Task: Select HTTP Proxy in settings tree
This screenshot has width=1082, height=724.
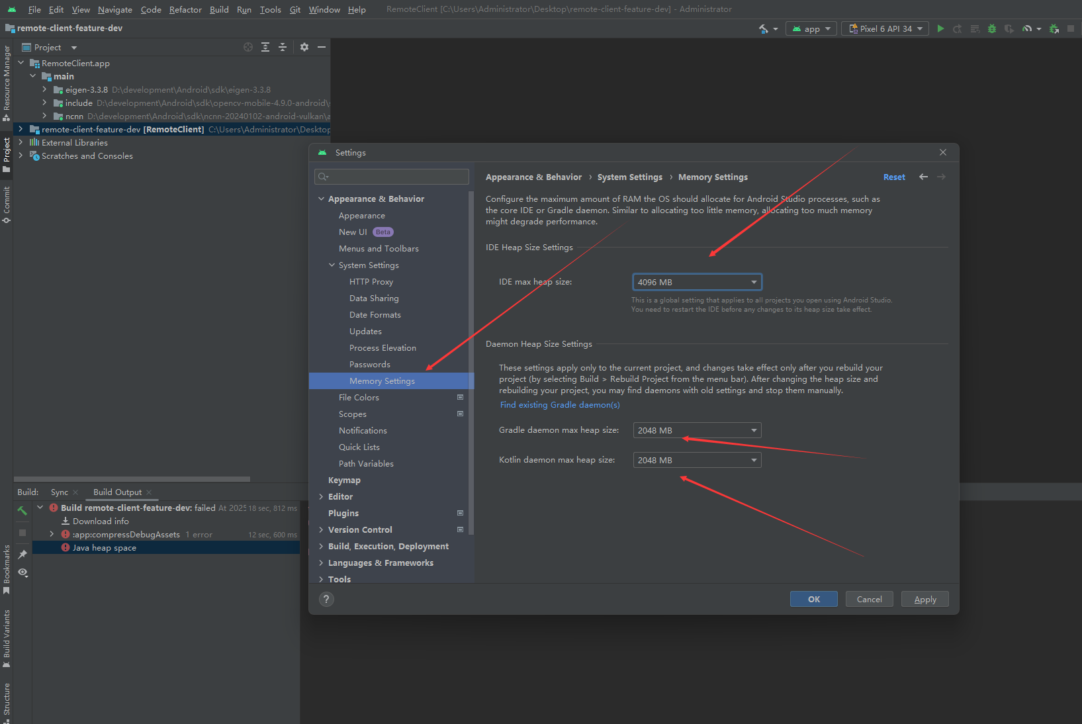Action: click(371, 281)
